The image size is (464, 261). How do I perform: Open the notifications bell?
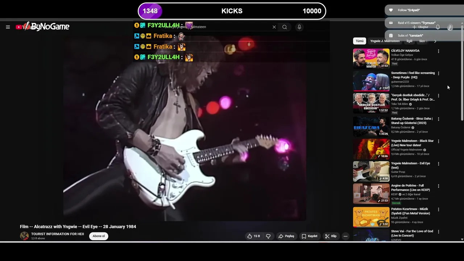(x=438, y=27)
